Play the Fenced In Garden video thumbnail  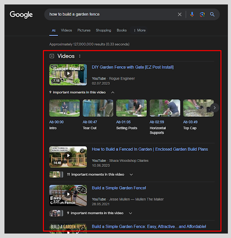click(x=68, y=157)
